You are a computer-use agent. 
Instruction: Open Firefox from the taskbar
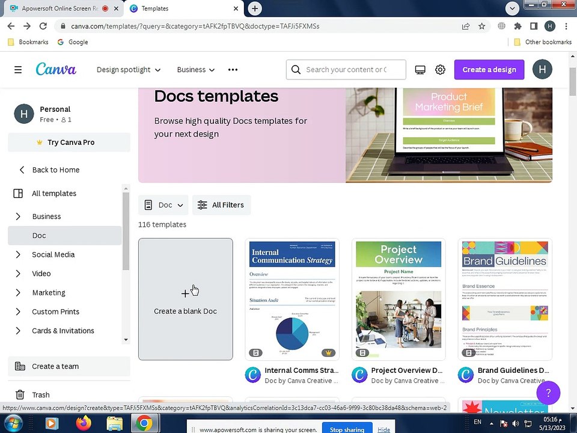(x=84, y=423)
